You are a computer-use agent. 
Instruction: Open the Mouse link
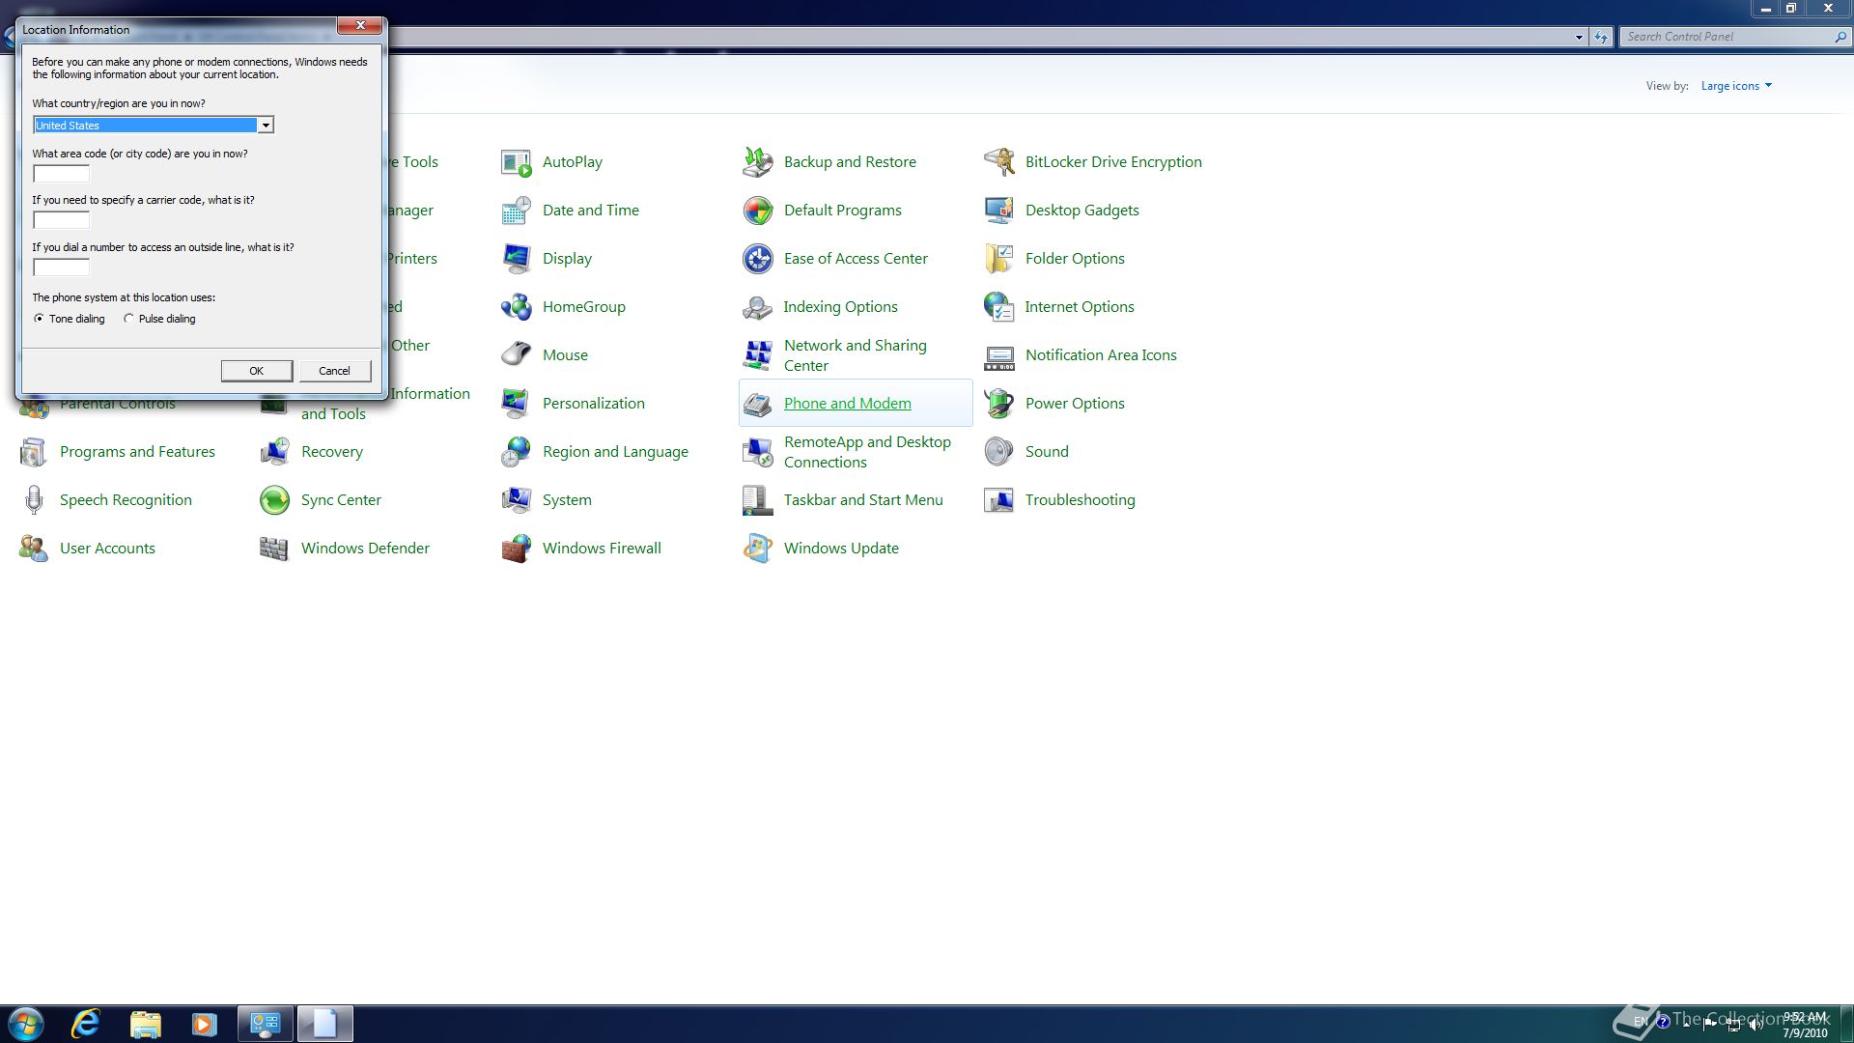tap(565, 355)
